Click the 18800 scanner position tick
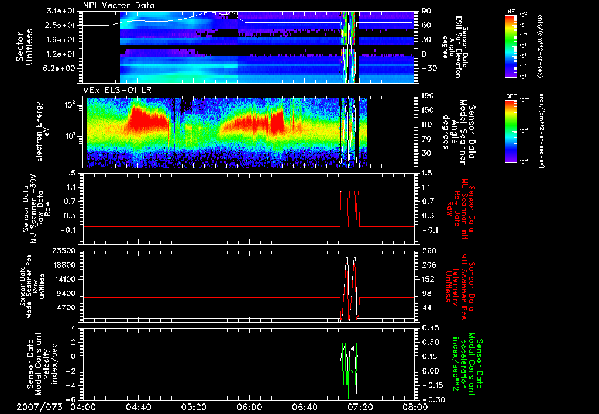 coord(63,265)
